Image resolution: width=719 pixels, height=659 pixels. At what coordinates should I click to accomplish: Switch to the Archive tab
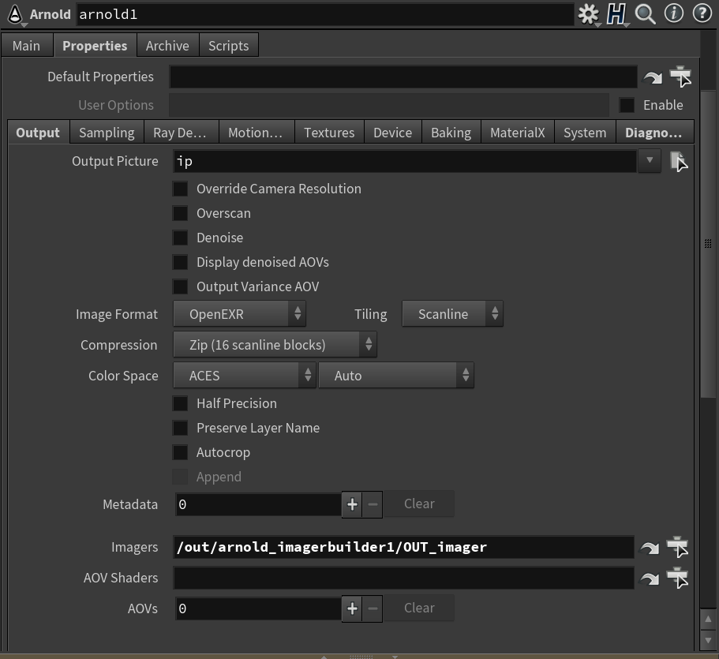point(167,46)
